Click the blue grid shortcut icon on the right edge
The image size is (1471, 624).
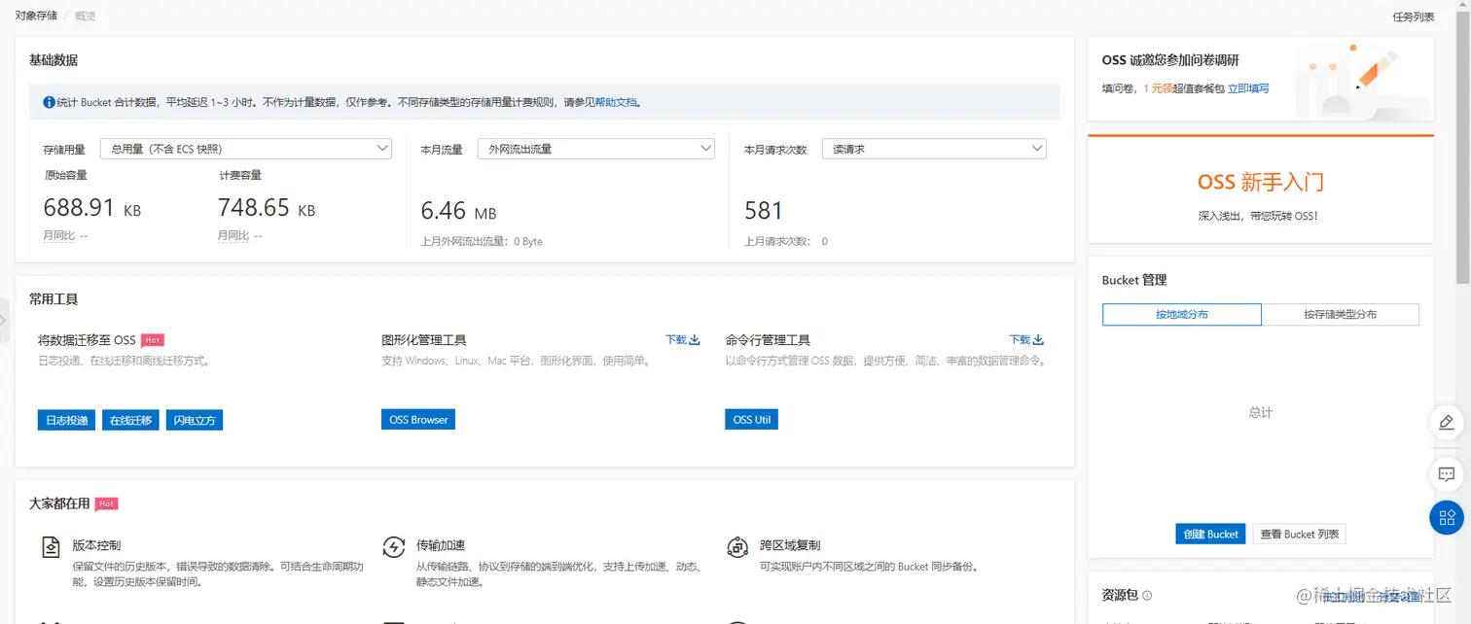1447,517
